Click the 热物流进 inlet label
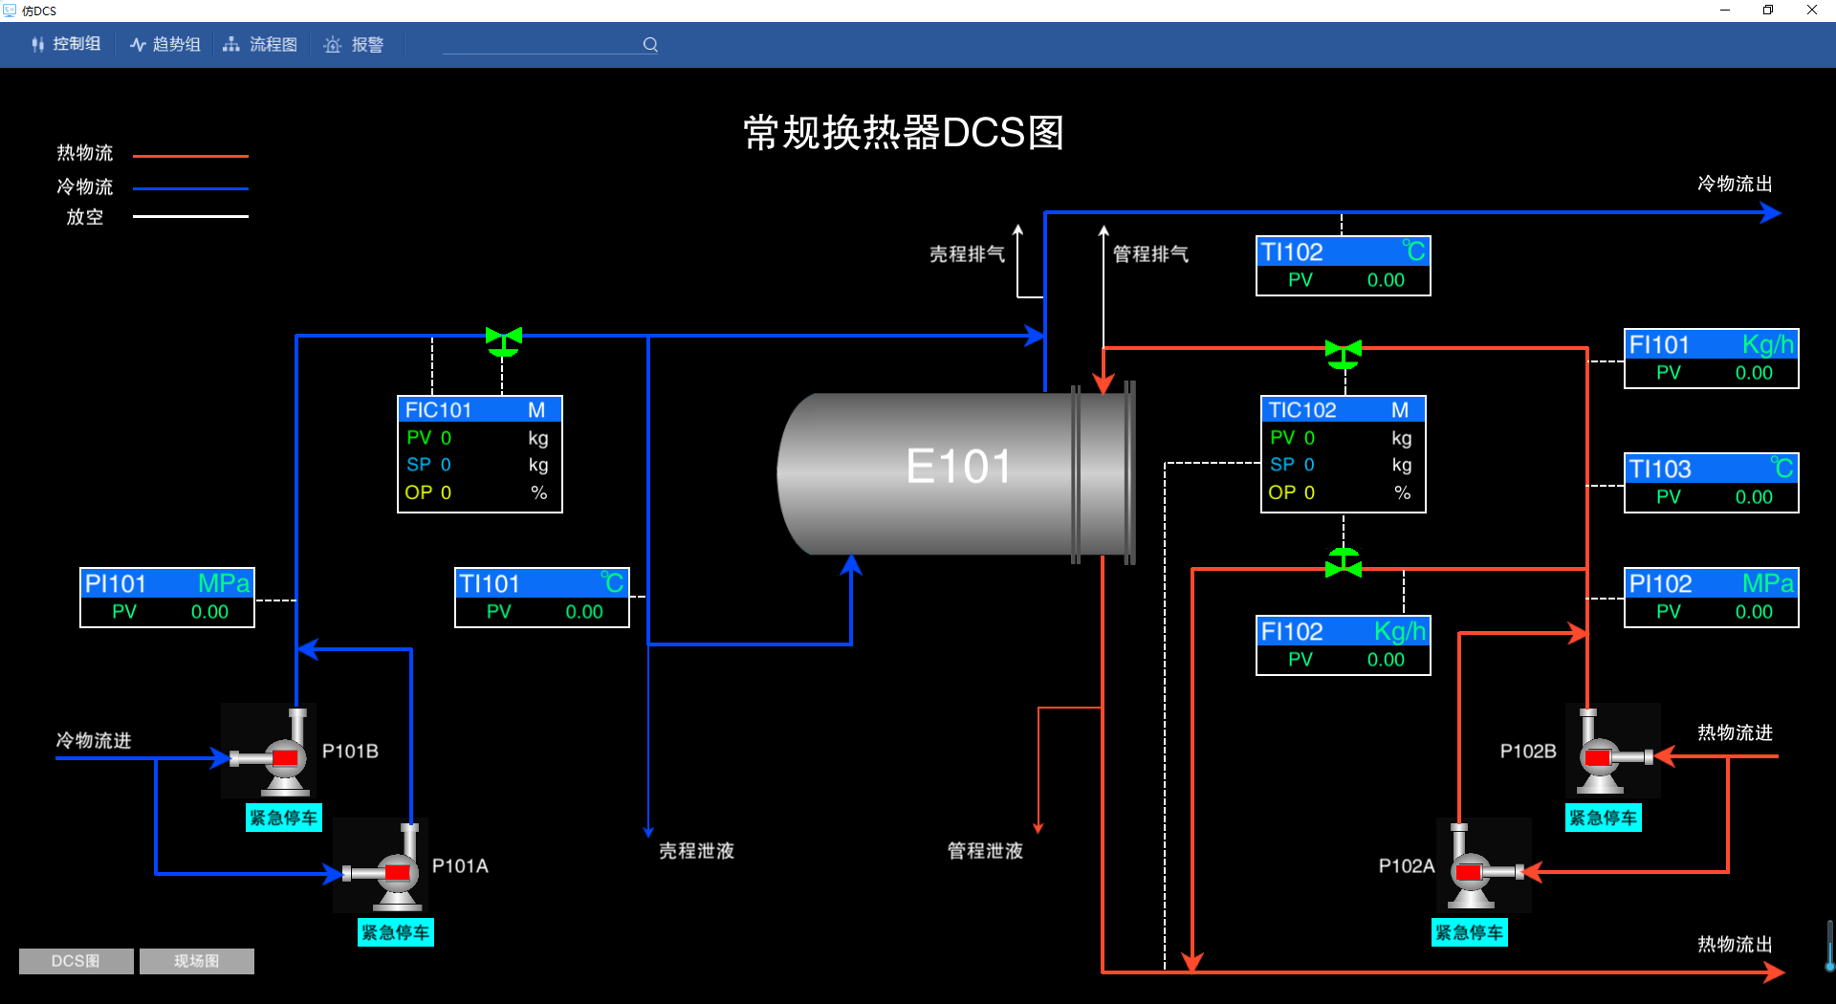The width and height of the screenshot is (1836, 1004). pos(1735,732)
